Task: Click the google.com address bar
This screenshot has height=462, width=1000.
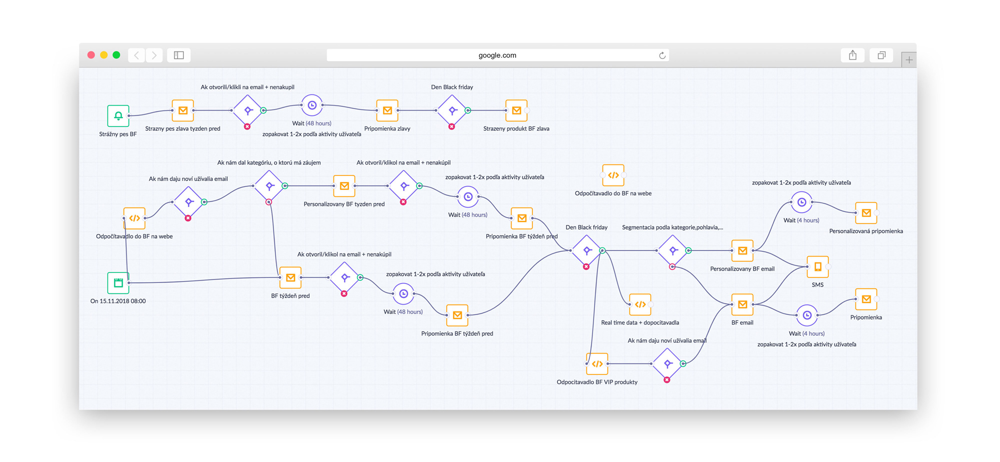Action: (x=497, y=55)
